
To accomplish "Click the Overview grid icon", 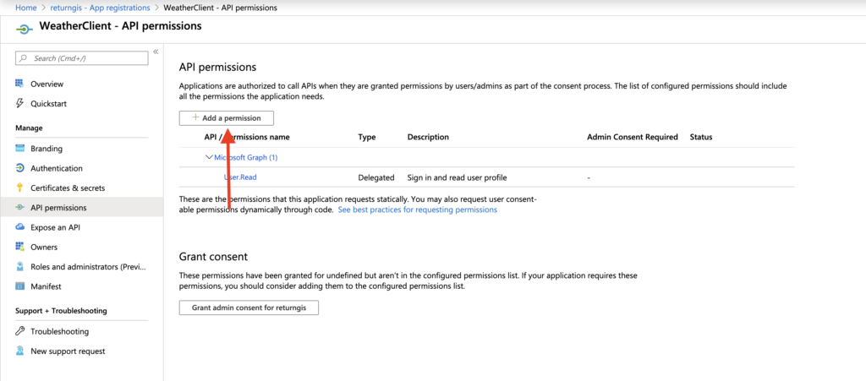I will (20, 84).
